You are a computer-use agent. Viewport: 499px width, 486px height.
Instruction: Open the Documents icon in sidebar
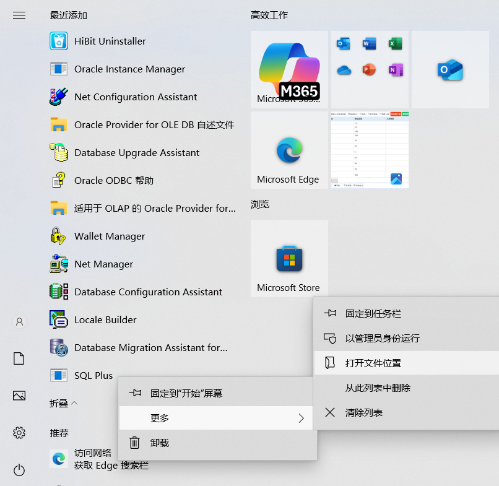point(19,358)
